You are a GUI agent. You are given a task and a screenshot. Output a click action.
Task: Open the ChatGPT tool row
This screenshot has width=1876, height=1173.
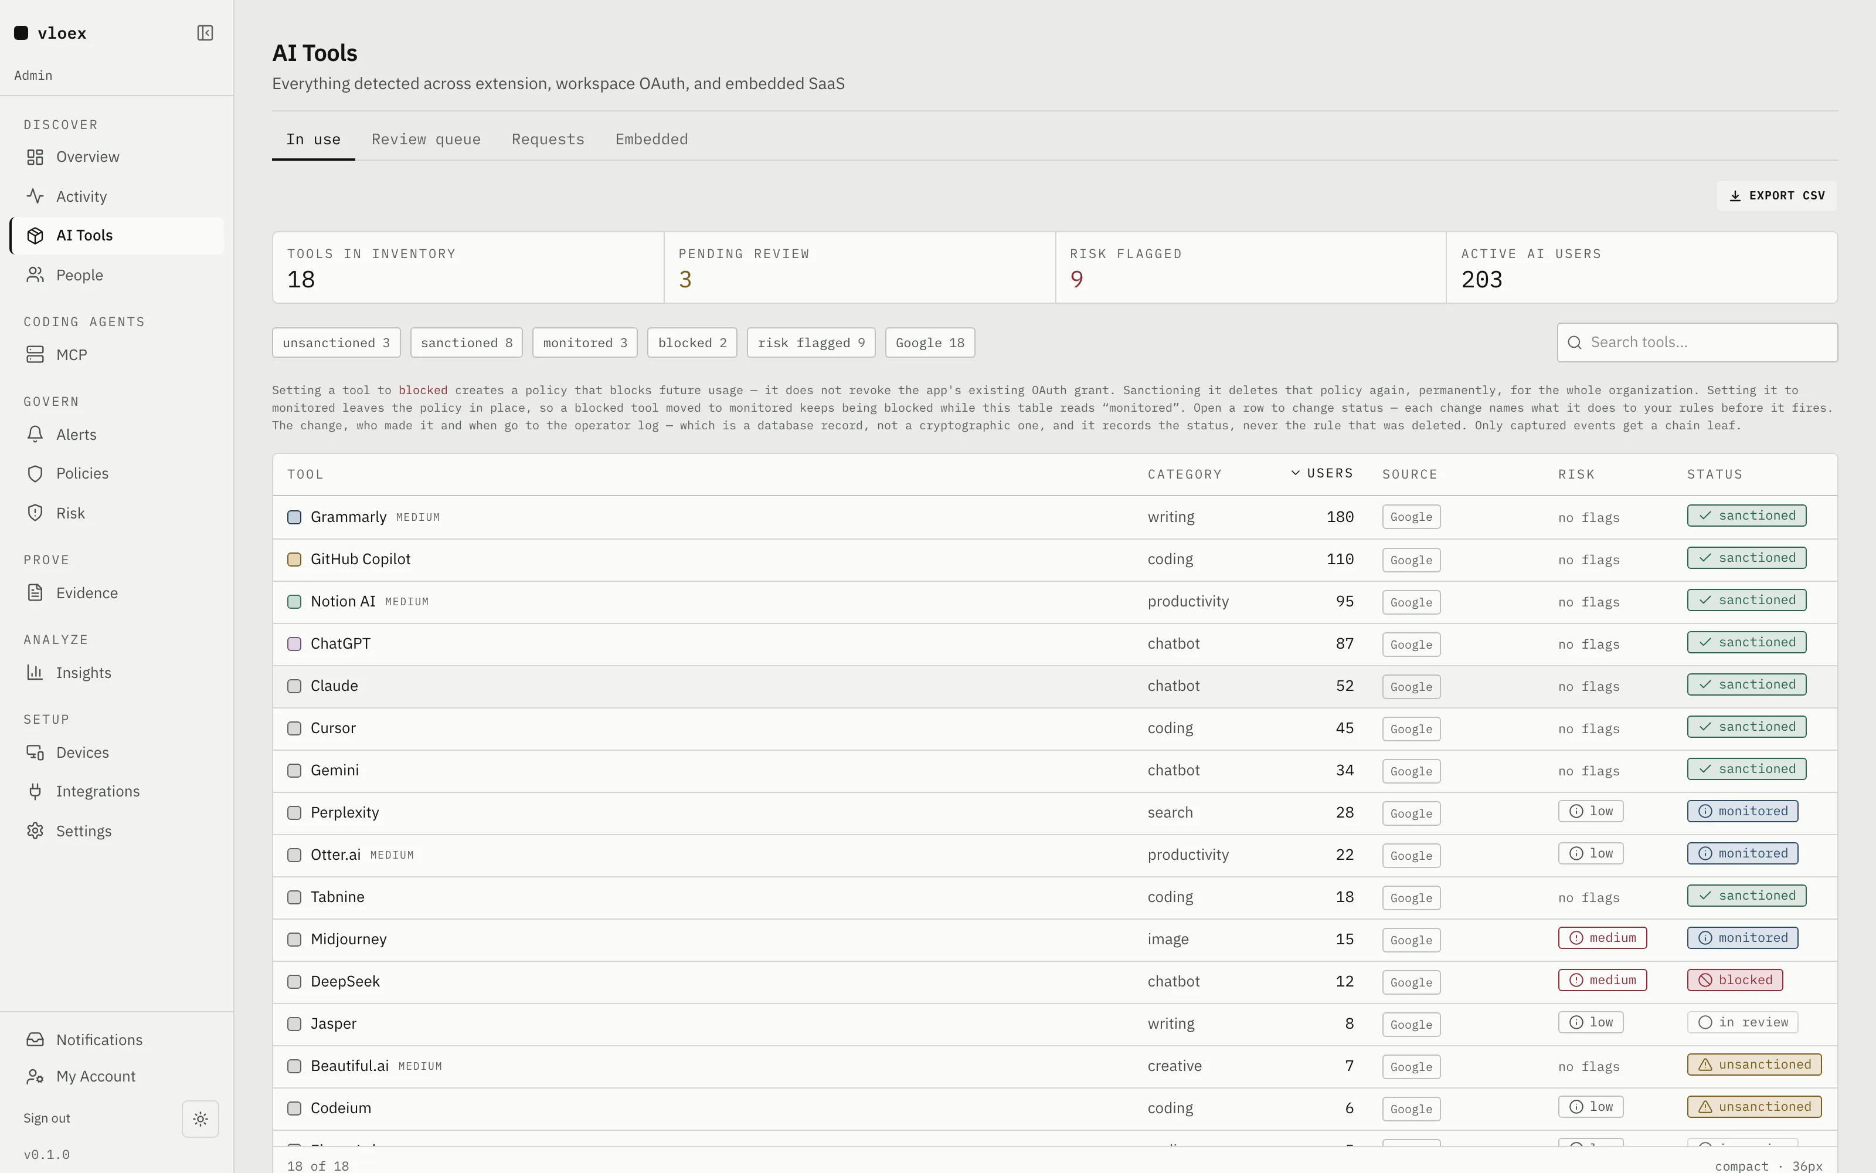(x=1054, y=644)
